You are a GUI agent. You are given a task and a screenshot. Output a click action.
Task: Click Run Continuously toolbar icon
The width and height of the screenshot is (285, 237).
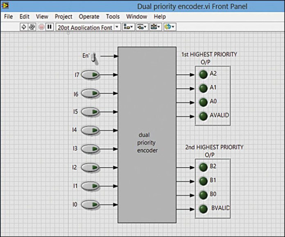[x=32, y=27]
